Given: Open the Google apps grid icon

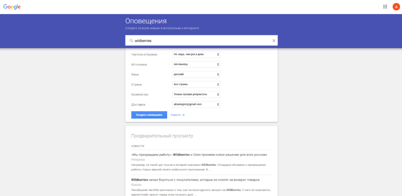Looking at the screenshot, I should [x=385, y=7].
